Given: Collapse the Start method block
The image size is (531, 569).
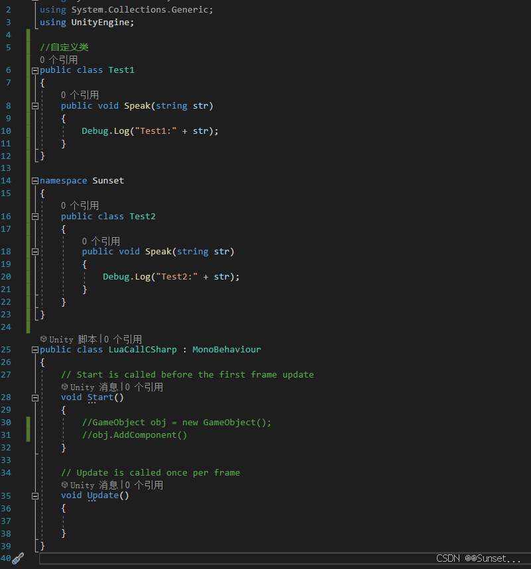Looking at the screenshot, I should tap(35, 398).
